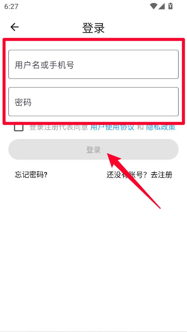Viewport: 187px width, 332px height.
Task: Click the 登录注册代表同意 agreement text
Action: tap(59, 127)
